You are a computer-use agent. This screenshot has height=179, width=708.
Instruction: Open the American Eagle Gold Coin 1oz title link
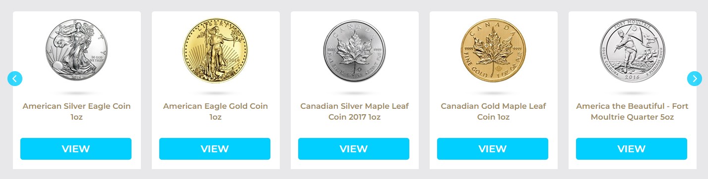(215, 112)
